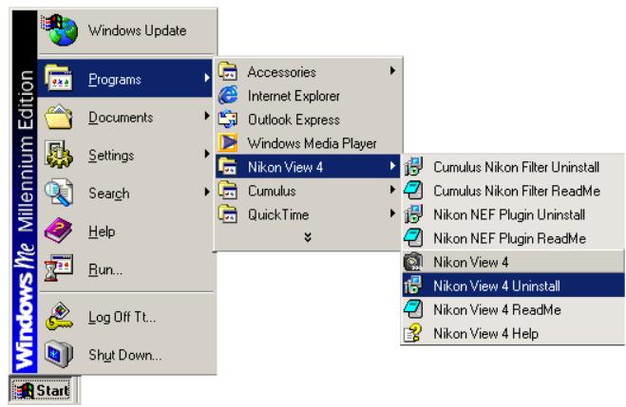Screen dimensions: 626x407
Task: Click the Accessories folder icon
Action: pos(228,71)
